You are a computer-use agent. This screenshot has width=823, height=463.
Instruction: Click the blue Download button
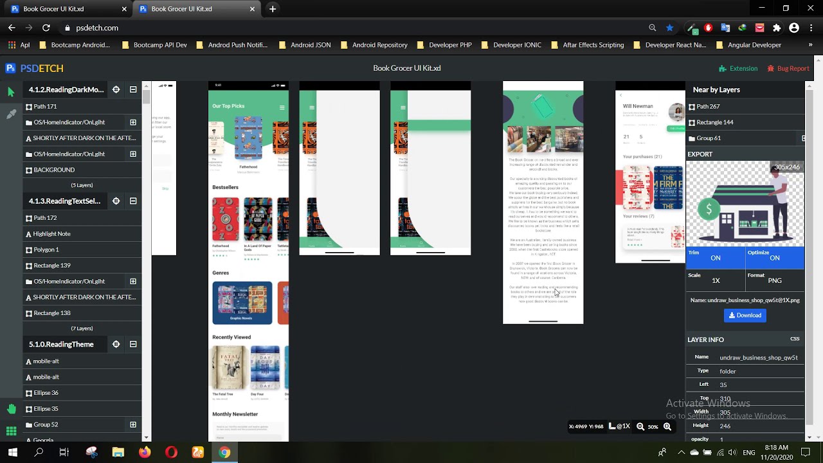pos(745,315)
